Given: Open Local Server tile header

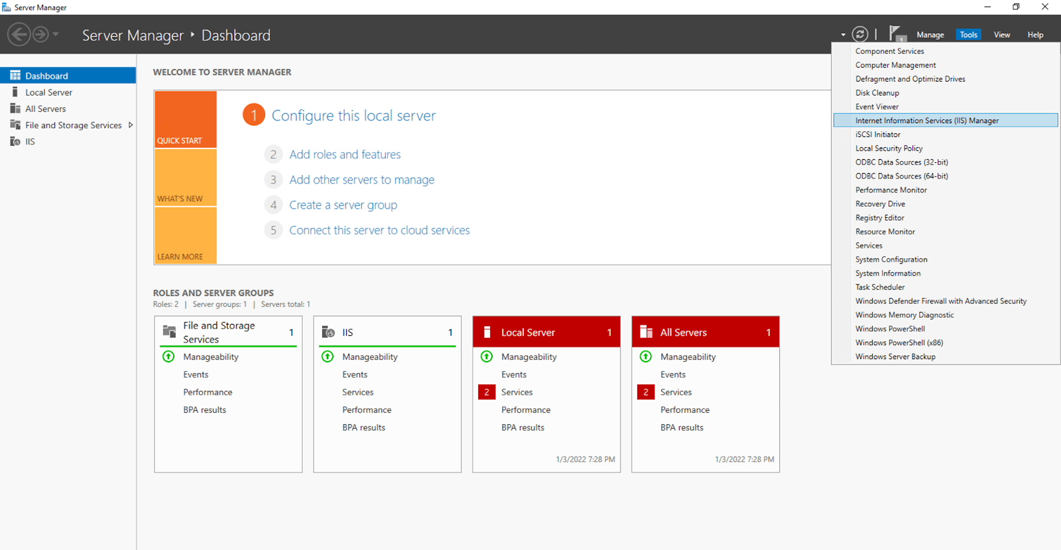Looking at the screenshot, I should pyautogui.click(x=546, y=332).
